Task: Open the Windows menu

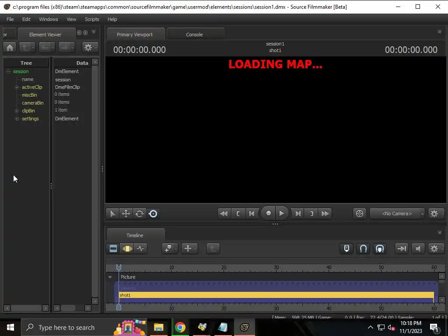Action: [x=49, y=19]
